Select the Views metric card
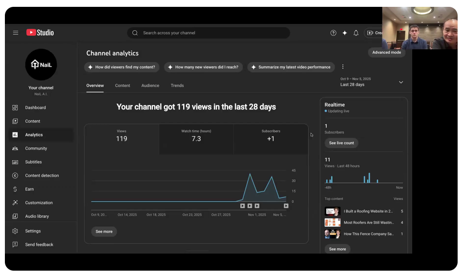463x277 pixels. pos(122,139)
